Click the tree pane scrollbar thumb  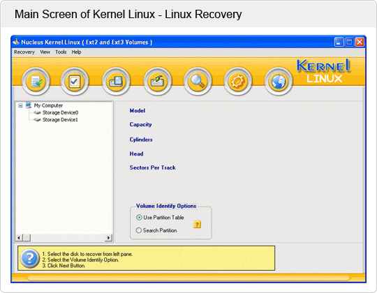click(x=27, y=238)
